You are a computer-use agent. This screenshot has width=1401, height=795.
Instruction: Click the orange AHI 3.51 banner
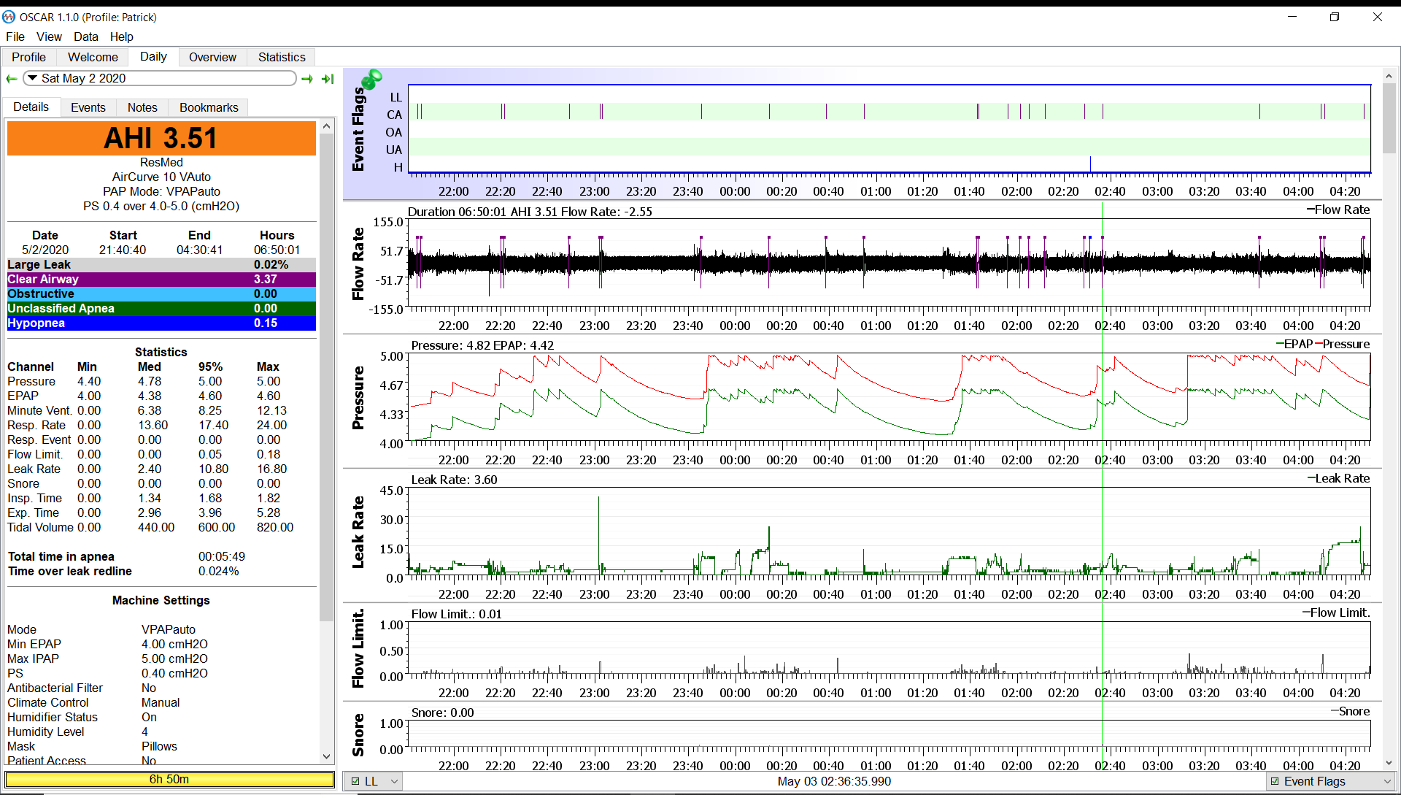(x=161, y=138)
